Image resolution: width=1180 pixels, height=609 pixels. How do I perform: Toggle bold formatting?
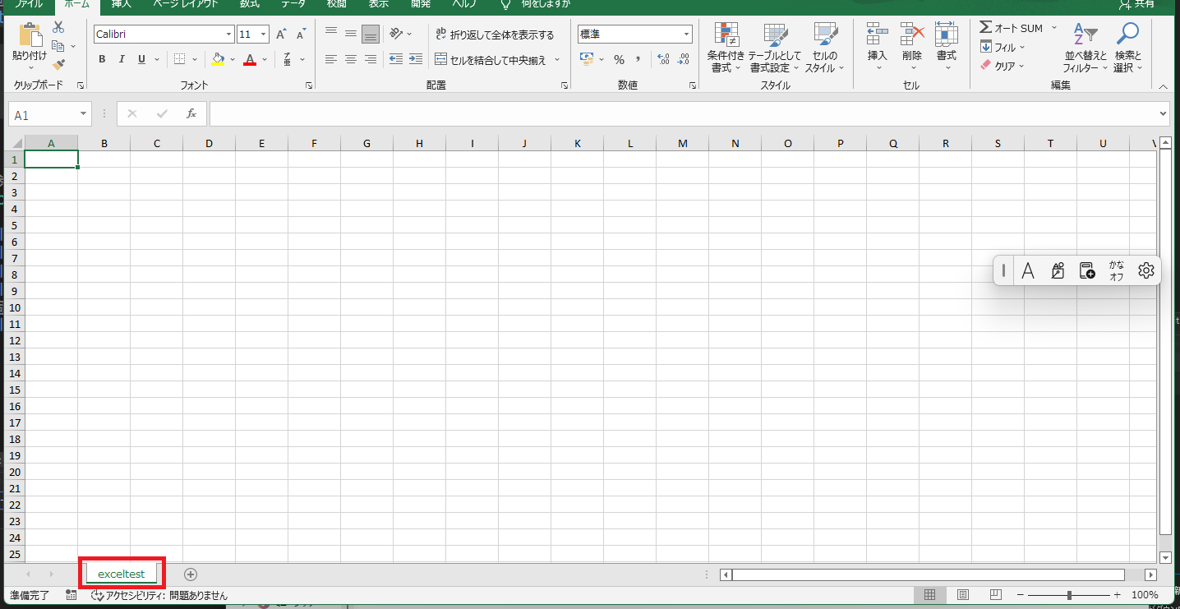pos(102,59)
